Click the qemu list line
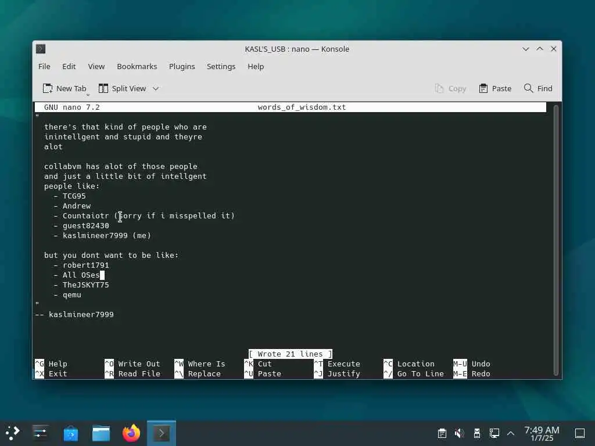Screen dimensions: 595x446 coord(67,294)
